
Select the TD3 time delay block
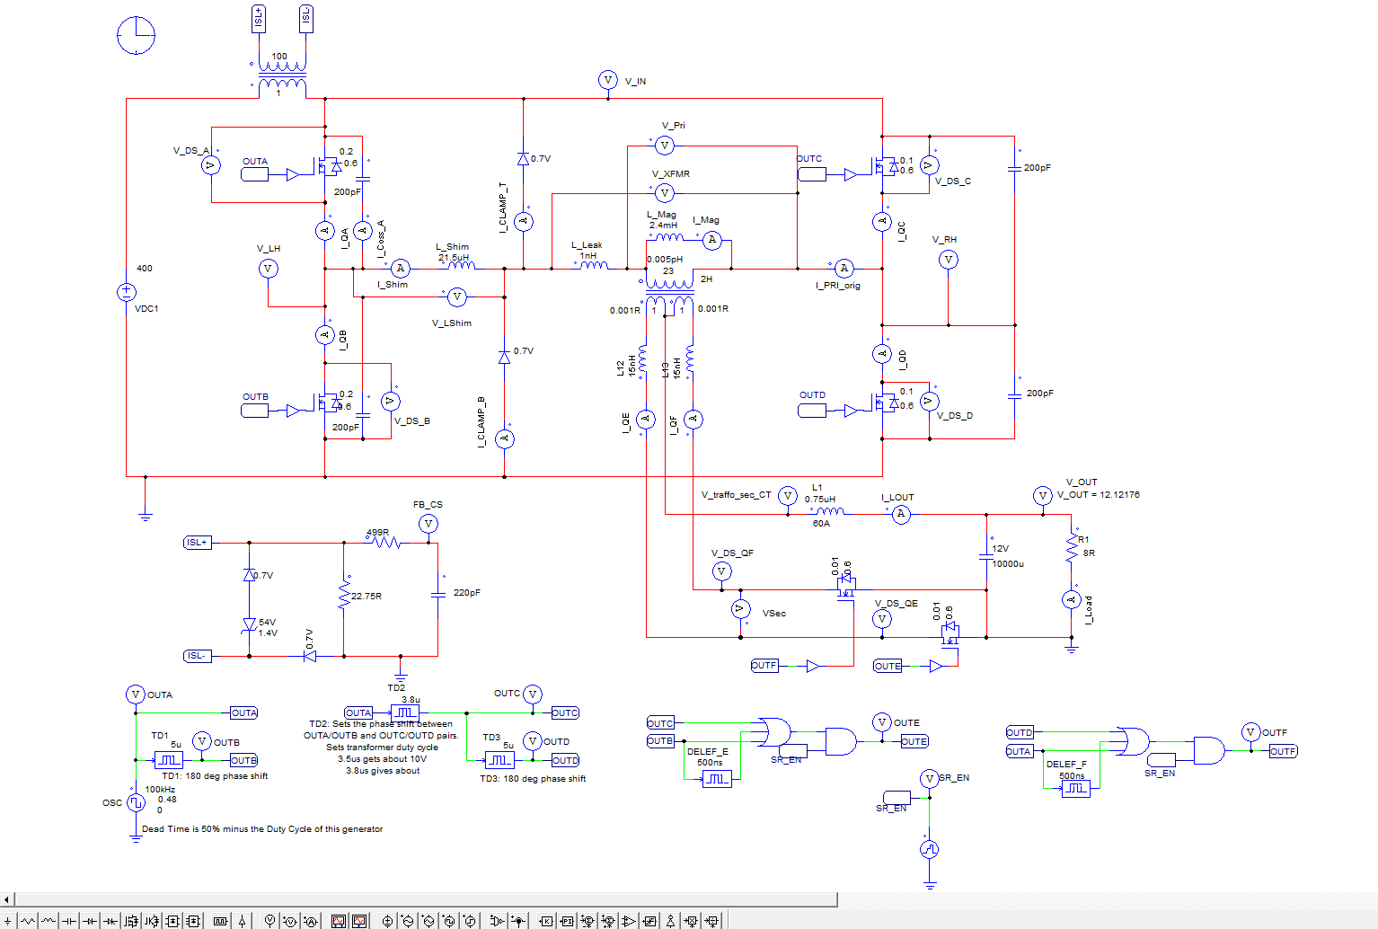click(499, 760)
